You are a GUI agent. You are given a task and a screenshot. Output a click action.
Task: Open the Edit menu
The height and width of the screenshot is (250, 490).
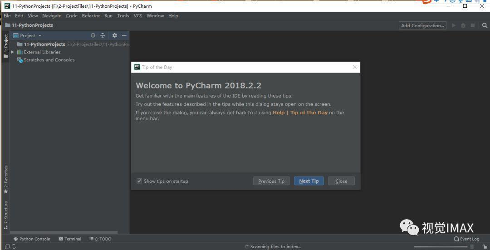click(19, 15)
